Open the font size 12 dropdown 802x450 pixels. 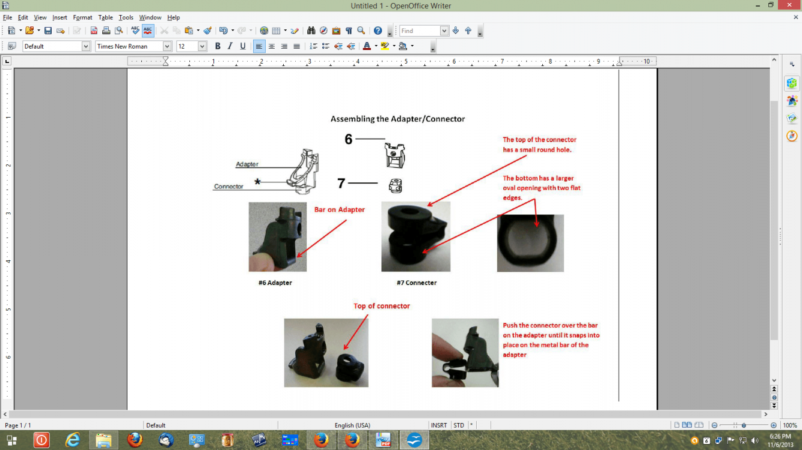tap(202, 46)
